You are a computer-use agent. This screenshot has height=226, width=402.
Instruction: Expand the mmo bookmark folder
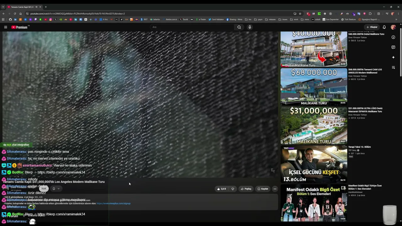pyautogui.click(x=305, y=19)
